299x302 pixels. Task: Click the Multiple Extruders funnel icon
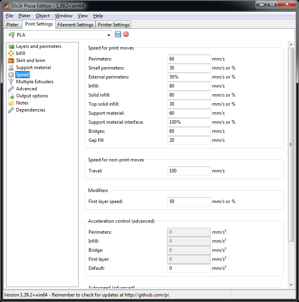(11, 82)
